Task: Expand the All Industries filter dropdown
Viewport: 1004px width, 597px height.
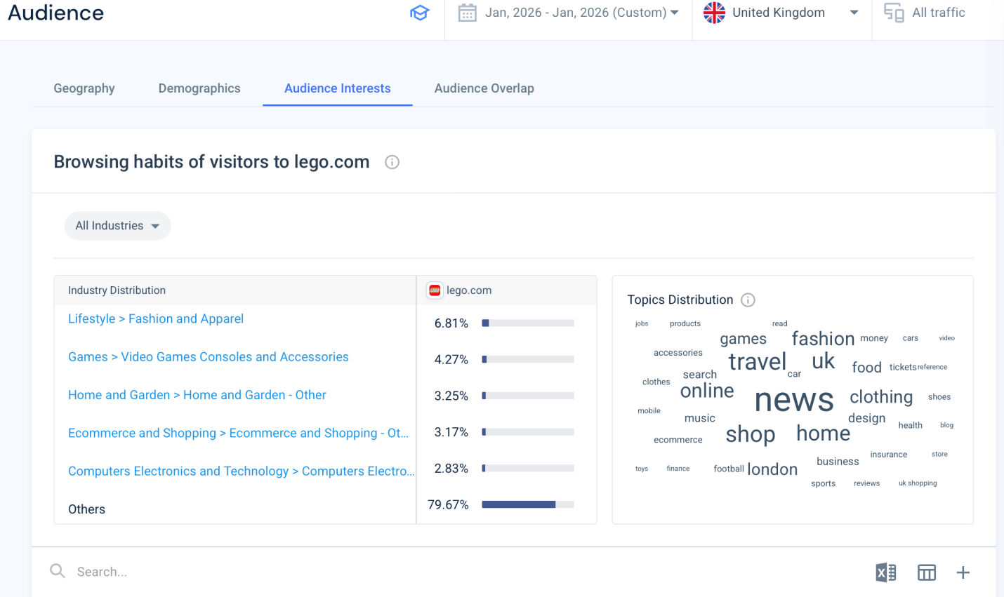Action: (x=117, y=226)
